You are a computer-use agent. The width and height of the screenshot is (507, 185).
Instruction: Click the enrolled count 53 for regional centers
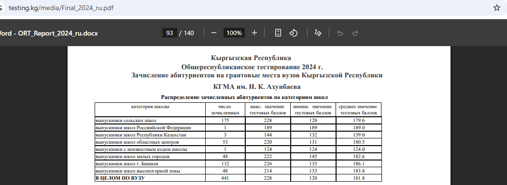(x=225, y=142)
